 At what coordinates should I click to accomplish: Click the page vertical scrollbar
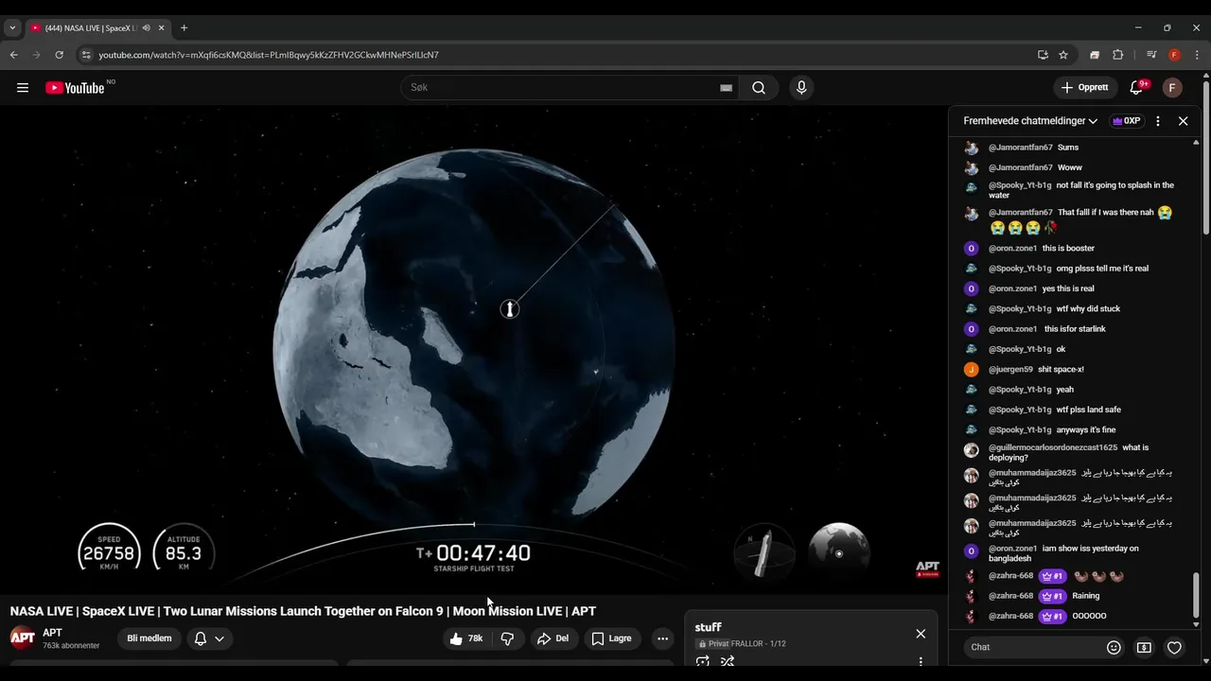click(1205, 156)
